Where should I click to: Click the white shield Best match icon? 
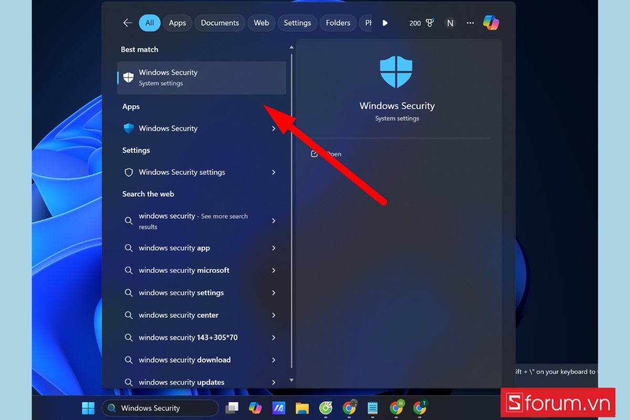point(129,78)
